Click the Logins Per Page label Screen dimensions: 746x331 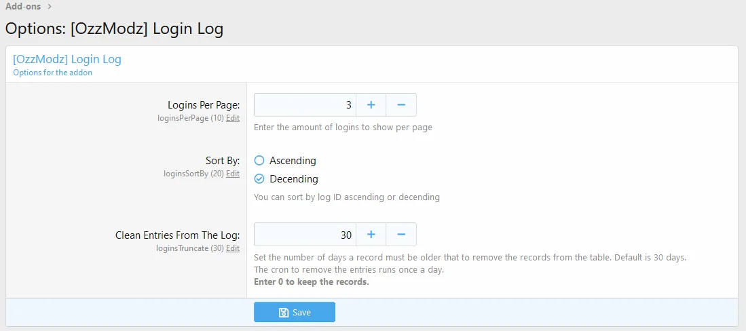click(204, 105)
